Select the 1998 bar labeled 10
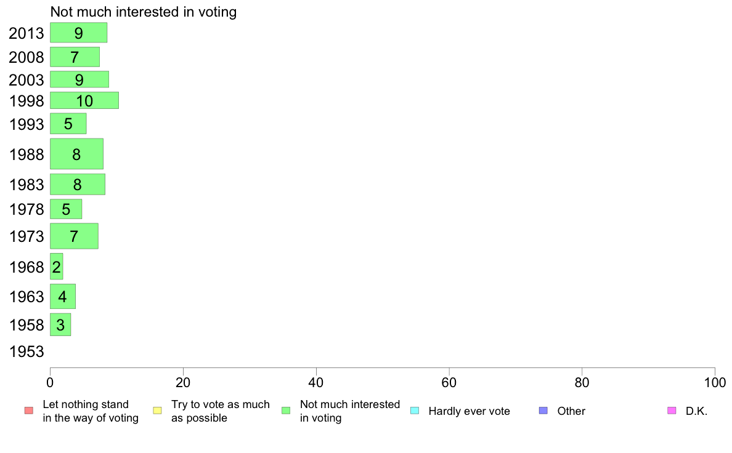 (84, 100)
